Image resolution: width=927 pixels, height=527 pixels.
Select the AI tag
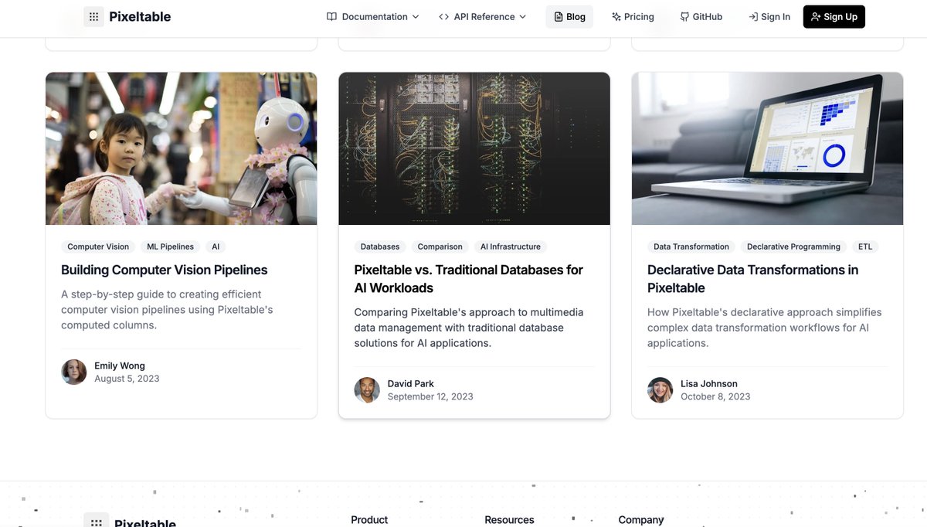pyautogui.click(x=216, y=246)
